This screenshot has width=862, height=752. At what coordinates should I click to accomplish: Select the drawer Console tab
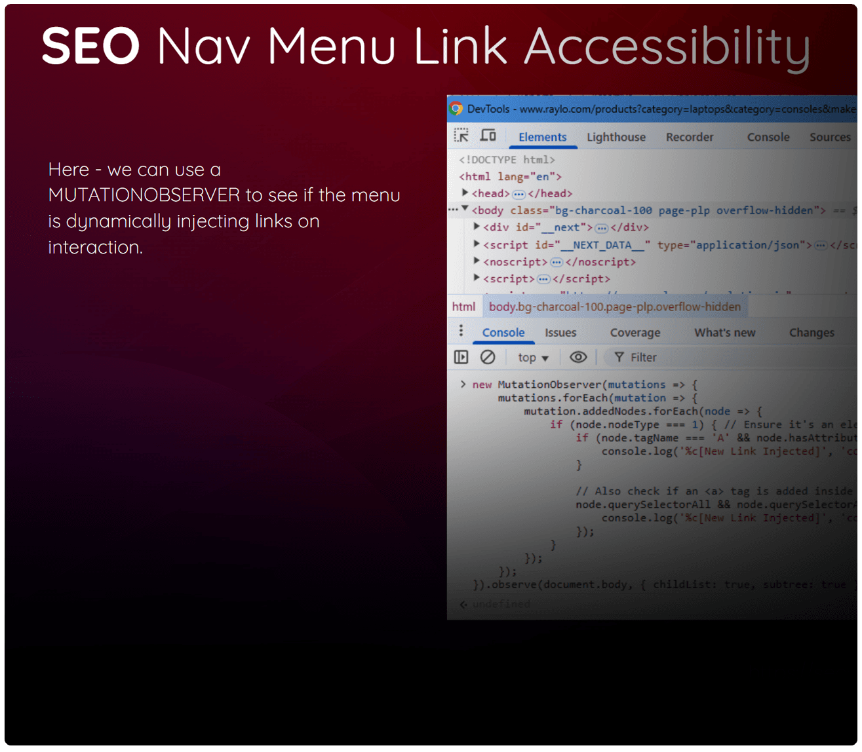point(503,333)
